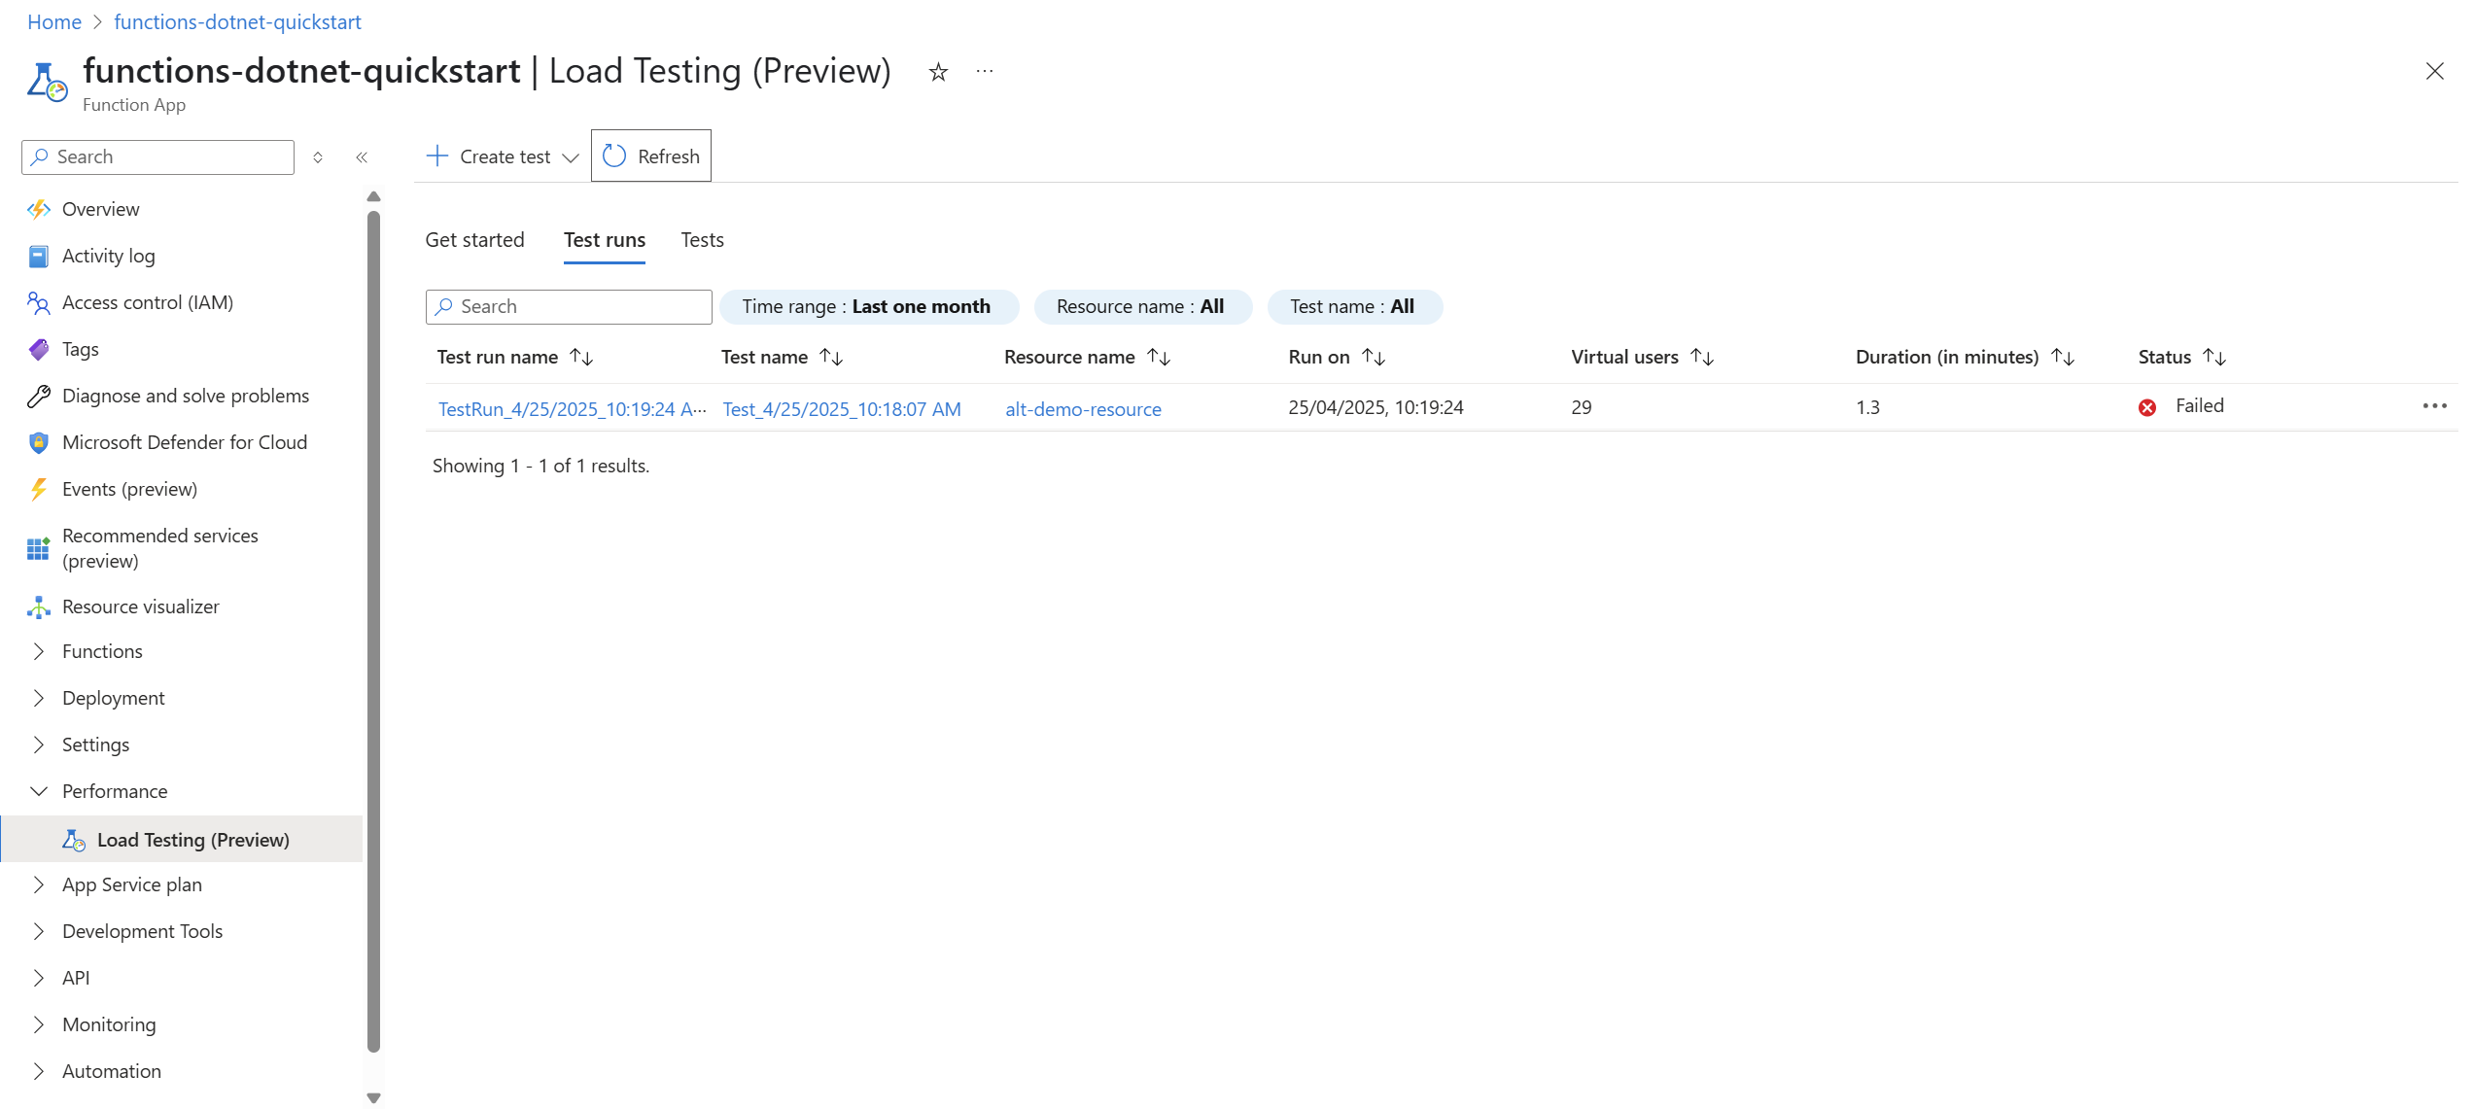This screenshot has height=1109, width=2473.
Task: Open row actions ellipsis for failed run
Action: [2434, 406]
